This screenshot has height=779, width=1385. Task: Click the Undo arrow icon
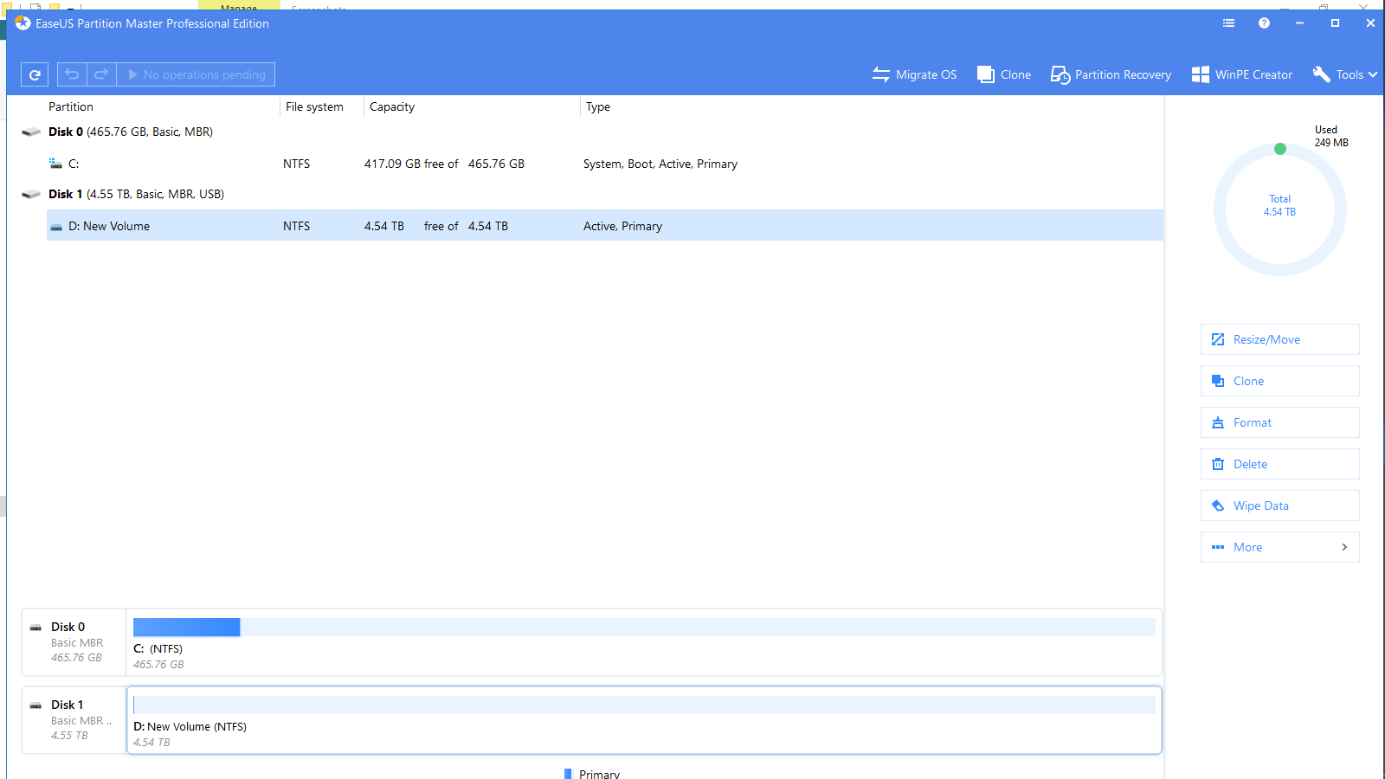pyautogui.click(x=72, y=74)
